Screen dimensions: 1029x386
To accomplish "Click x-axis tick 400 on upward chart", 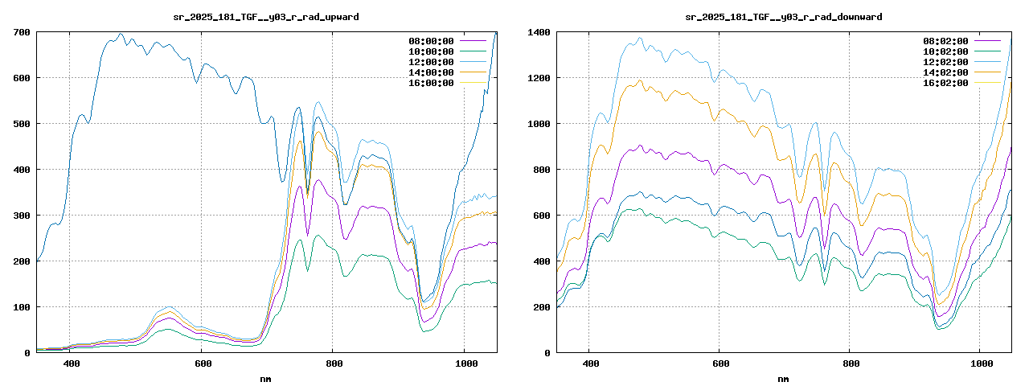I will (70, 364).
